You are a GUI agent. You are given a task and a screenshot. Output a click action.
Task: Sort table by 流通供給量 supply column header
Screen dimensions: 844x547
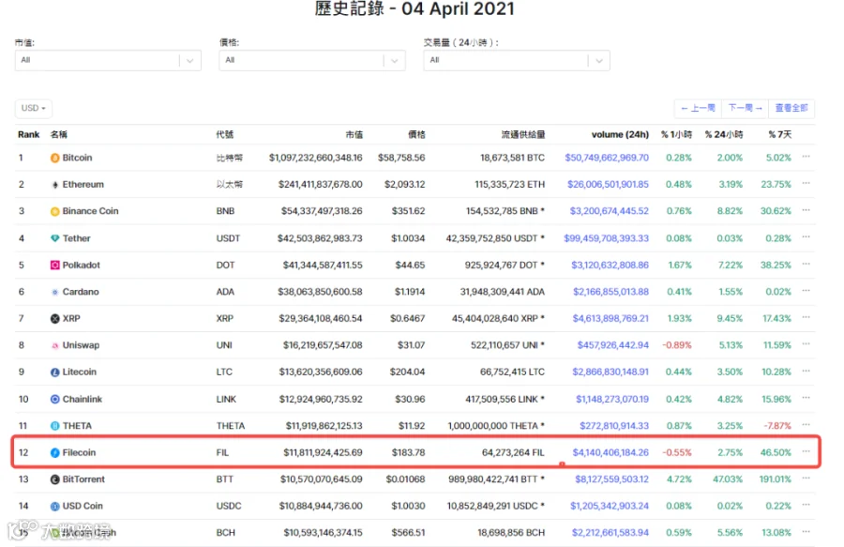tap(523, 134)
